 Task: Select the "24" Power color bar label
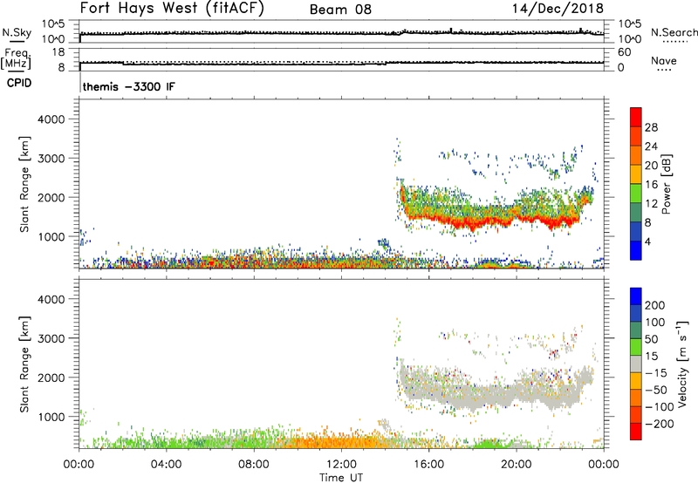[651, 146]
